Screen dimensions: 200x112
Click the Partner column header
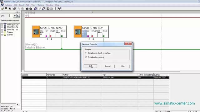pyautogui.click(x=82, y=75)
